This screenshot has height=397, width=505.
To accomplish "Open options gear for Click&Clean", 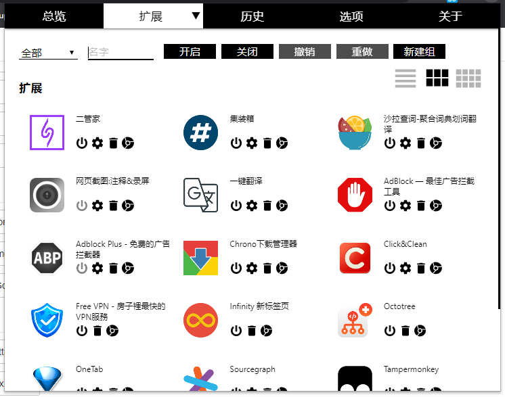I will click(405, 268).
